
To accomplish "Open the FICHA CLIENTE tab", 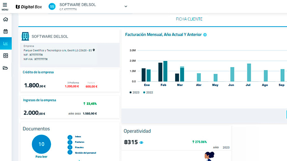I will coord(189,19).
